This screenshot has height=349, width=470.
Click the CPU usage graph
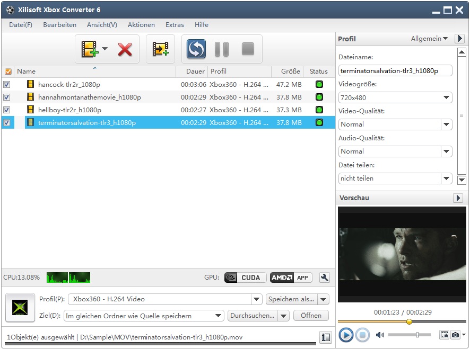pyautogui.click(x=68, y=278)
